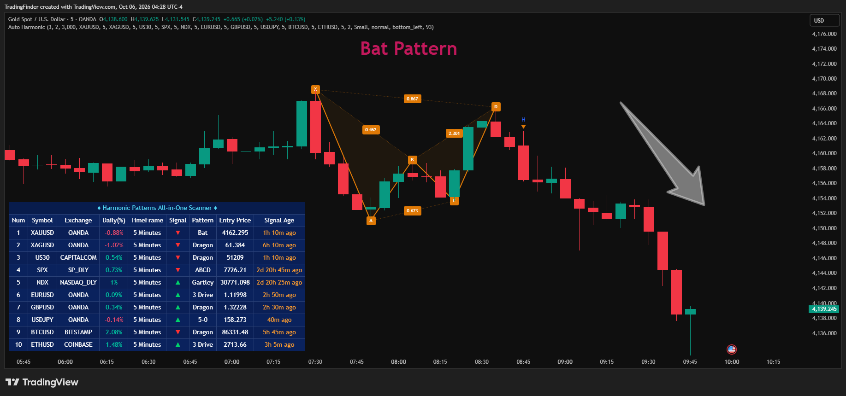Click the red down signal arrow in the XAUUSD row
This screenshot has width=846, height=396.
(x=178, y=233)
